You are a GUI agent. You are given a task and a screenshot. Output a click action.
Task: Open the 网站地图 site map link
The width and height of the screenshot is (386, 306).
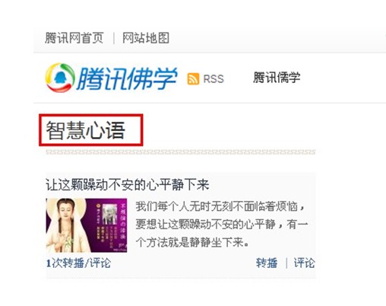pos(146,38)
